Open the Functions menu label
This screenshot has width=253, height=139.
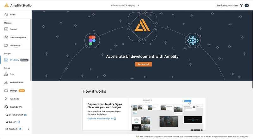(14, 99)
